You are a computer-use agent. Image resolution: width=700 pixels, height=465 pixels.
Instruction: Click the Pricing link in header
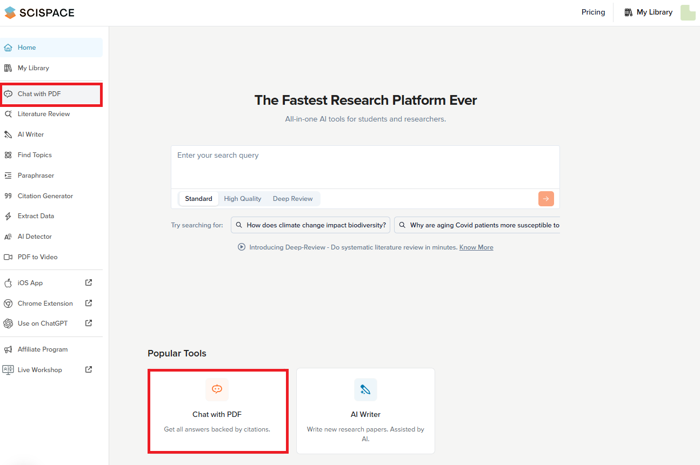pos(593,12)
